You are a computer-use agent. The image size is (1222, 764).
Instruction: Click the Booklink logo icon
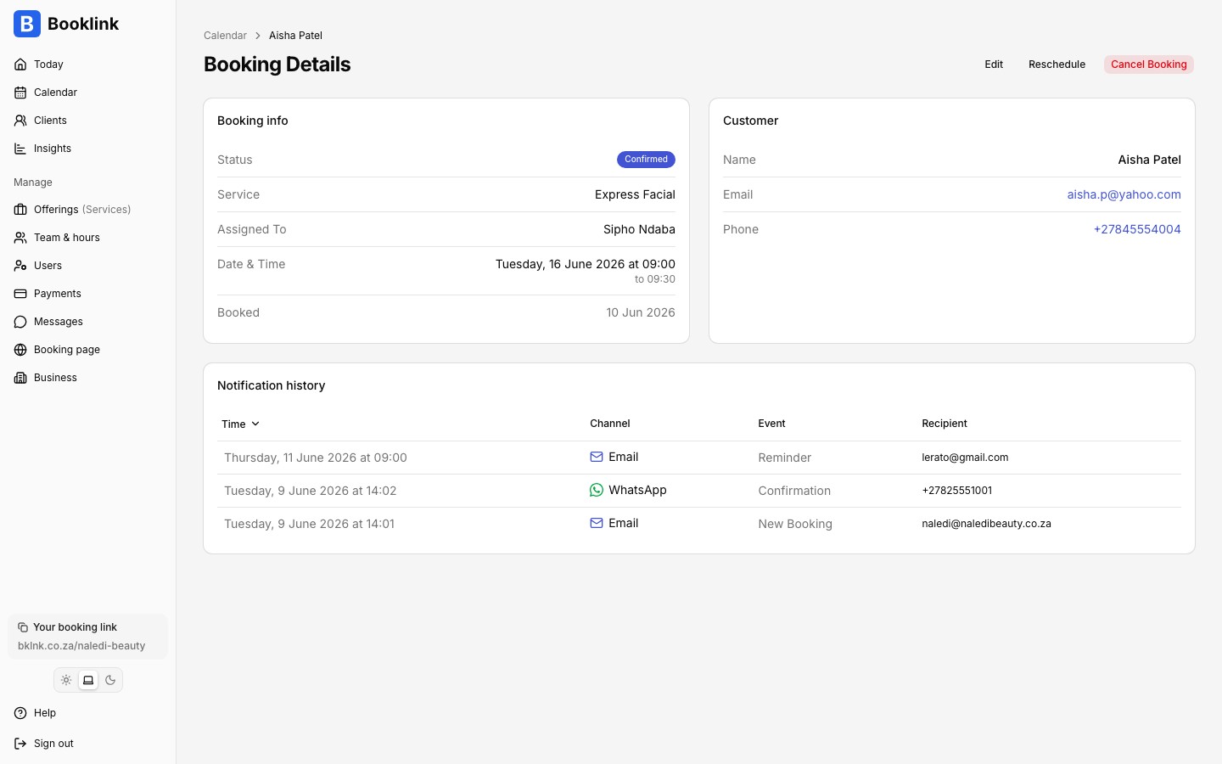point(27,24)
